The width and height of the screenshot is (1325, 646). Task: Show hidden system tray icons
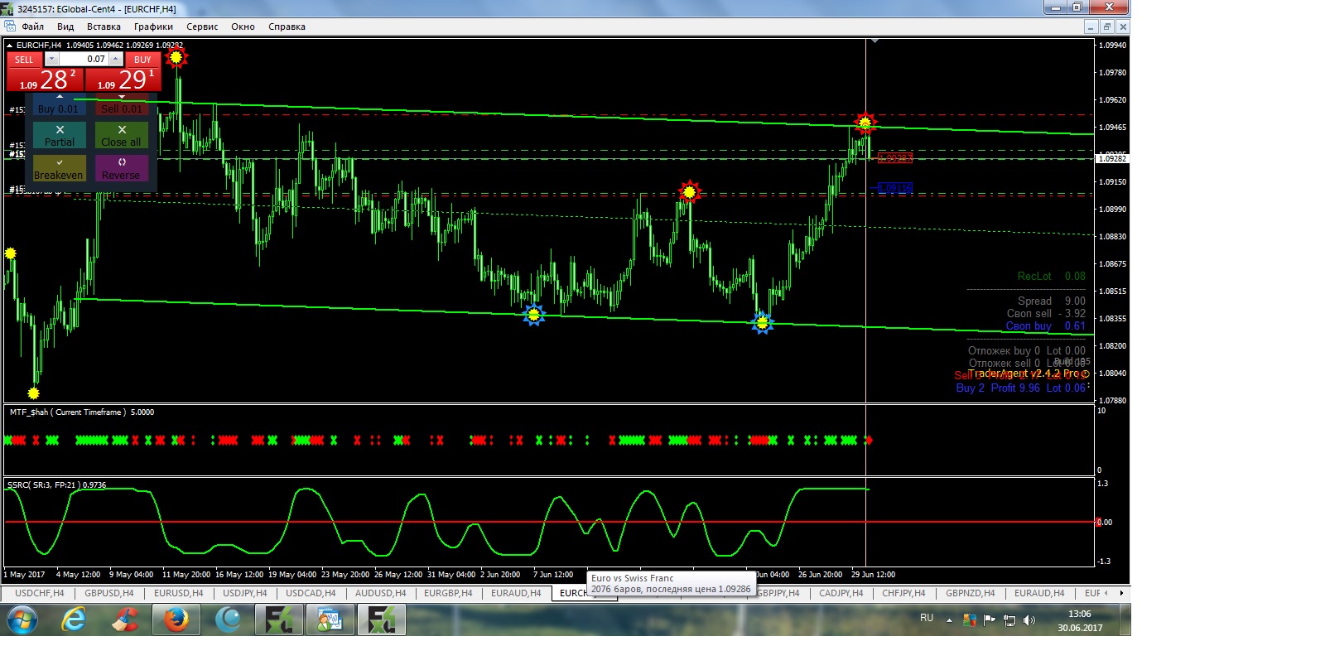click(949, 619)
